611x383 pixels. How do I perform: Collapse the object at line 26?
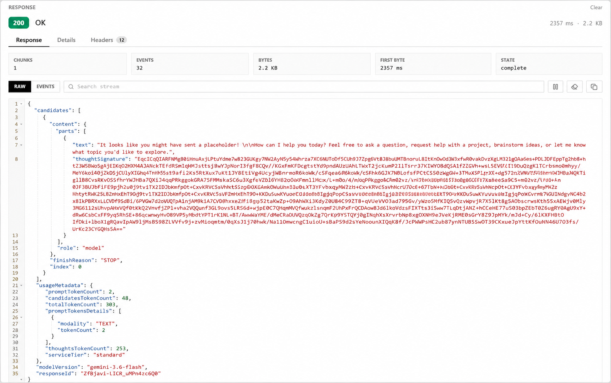pos(21,317)
